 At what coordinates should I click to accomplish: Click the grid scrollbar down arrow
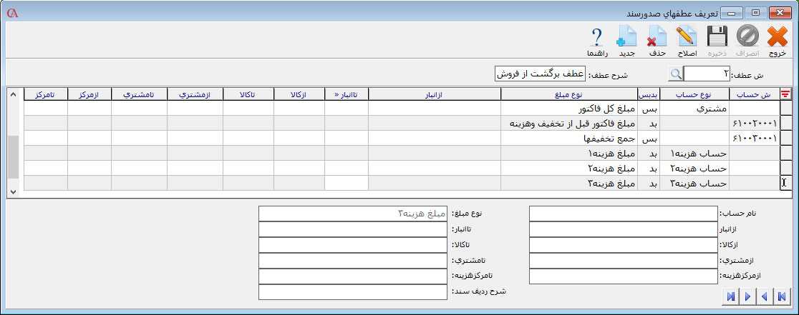click(x=12, y=191)
